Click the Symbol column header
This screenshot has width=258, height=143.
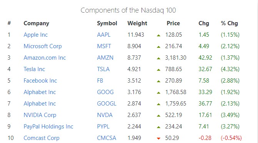tap(107, 23)
